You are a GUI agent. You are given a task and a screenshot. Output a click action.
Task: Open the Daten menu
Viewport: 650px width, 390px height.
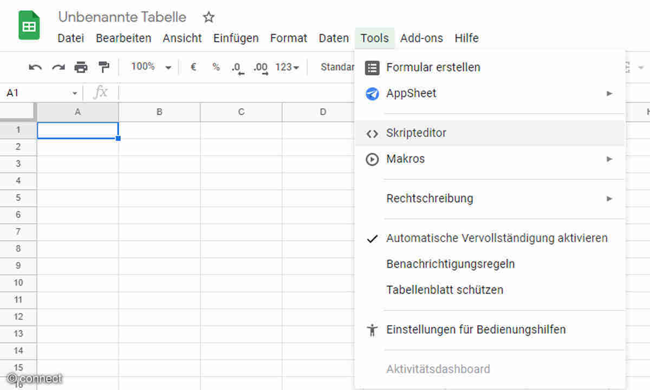pyautogui.click(x=333, y=38)
